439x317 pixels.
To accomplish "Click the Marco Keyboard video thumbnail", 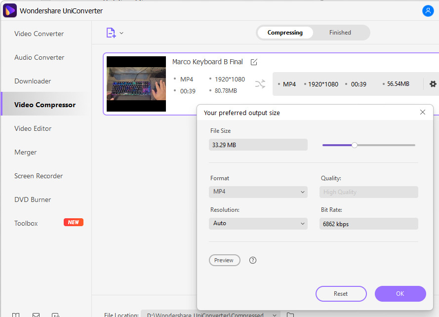I will coord(136,84).
